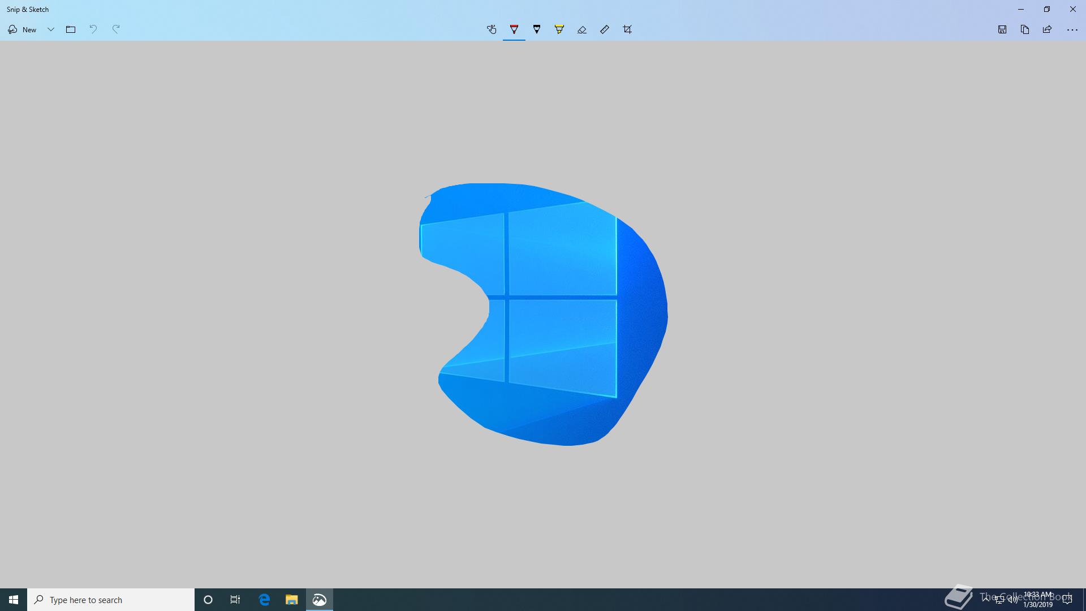The image size is (1086, 611).
Task: Save the snip with the floppy icon
Action: click(1002, 29)
